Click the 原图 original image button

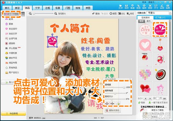pos(113,13)
